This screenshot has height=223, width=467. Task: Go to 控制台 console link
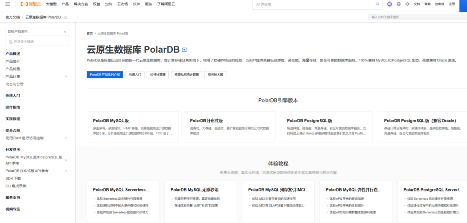440,4
